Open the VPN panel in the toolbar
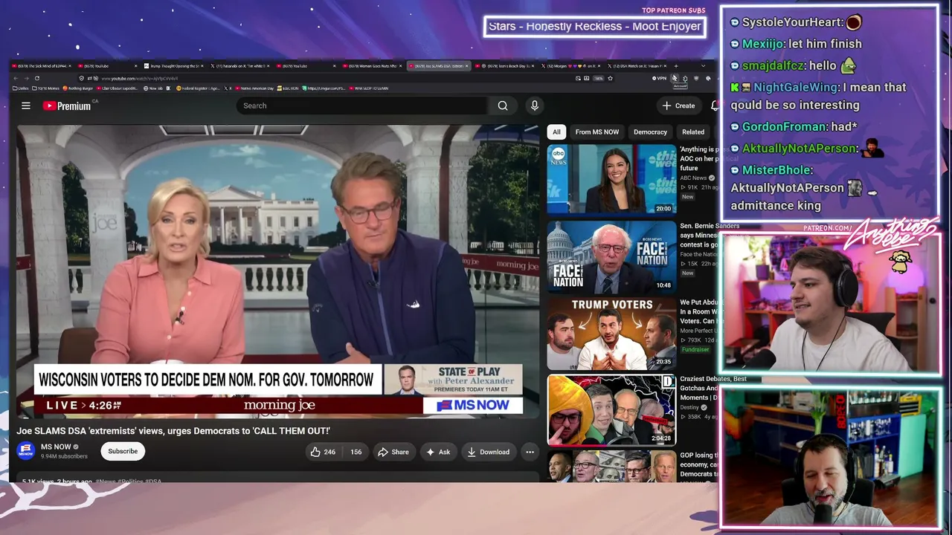The width and height of the screenshot is (952, 535). point(660,78)
